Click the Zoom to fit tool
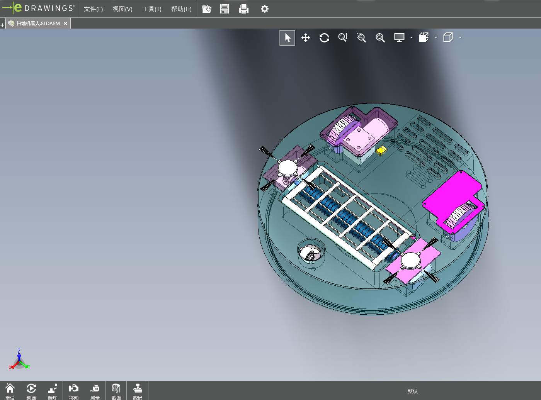This screenshot has width=541, height=400. tap(380, 37)
